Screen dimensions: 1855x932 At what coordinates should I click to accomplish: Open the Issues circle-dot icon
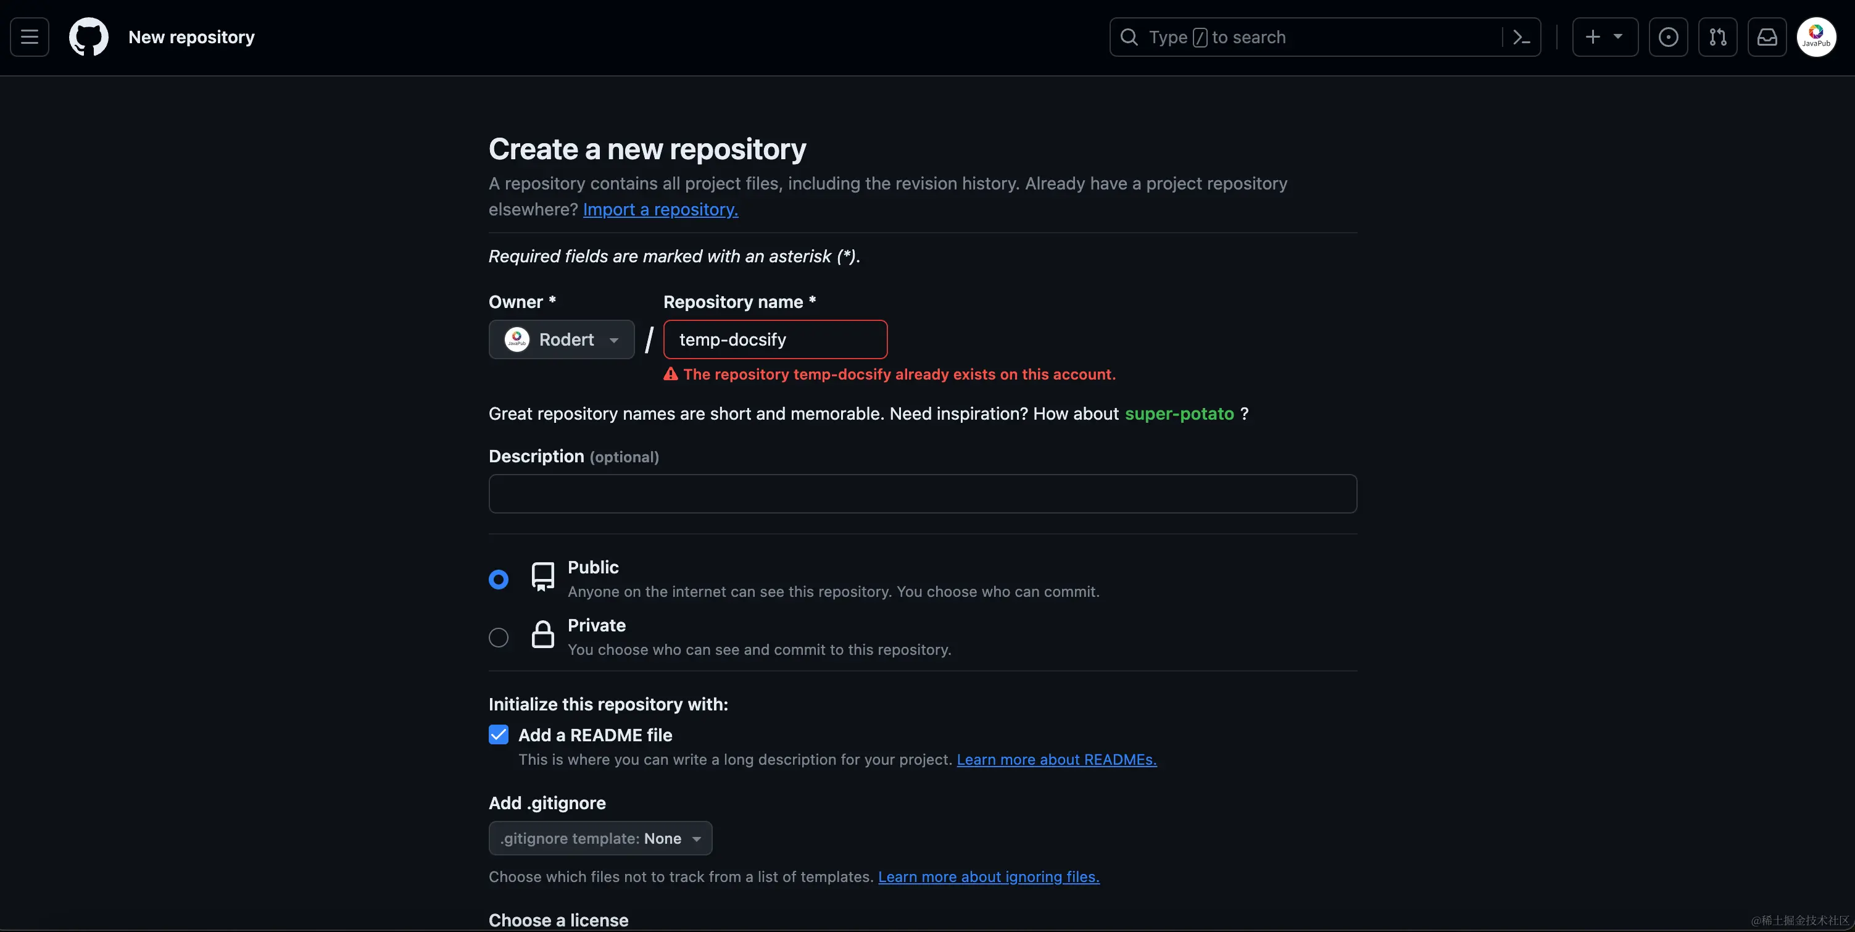1668,37
